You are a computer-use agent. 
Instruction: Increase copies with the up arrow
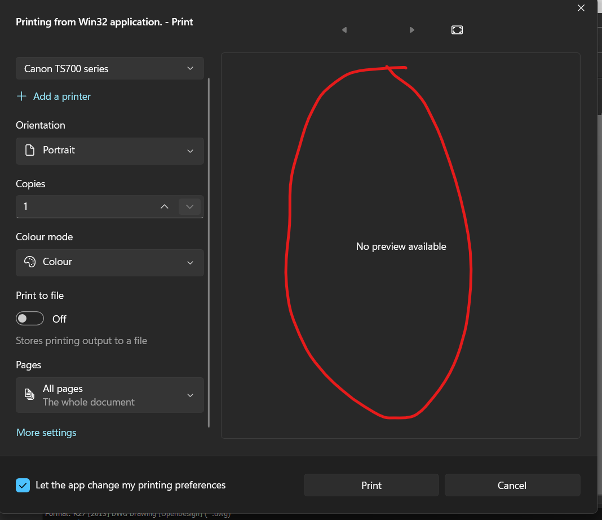165,206
